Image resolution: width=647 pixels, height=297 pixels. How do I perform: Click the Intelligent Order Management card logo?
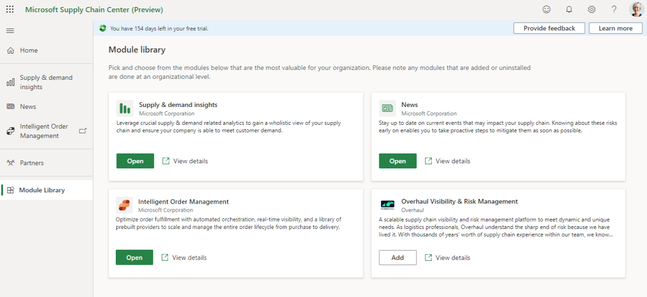(124, 205)
